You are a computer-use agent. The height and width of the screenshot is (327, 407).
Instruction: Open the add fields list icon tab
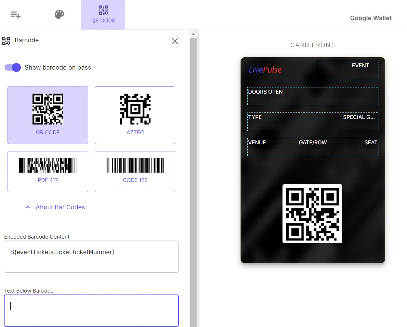[16, 15]
